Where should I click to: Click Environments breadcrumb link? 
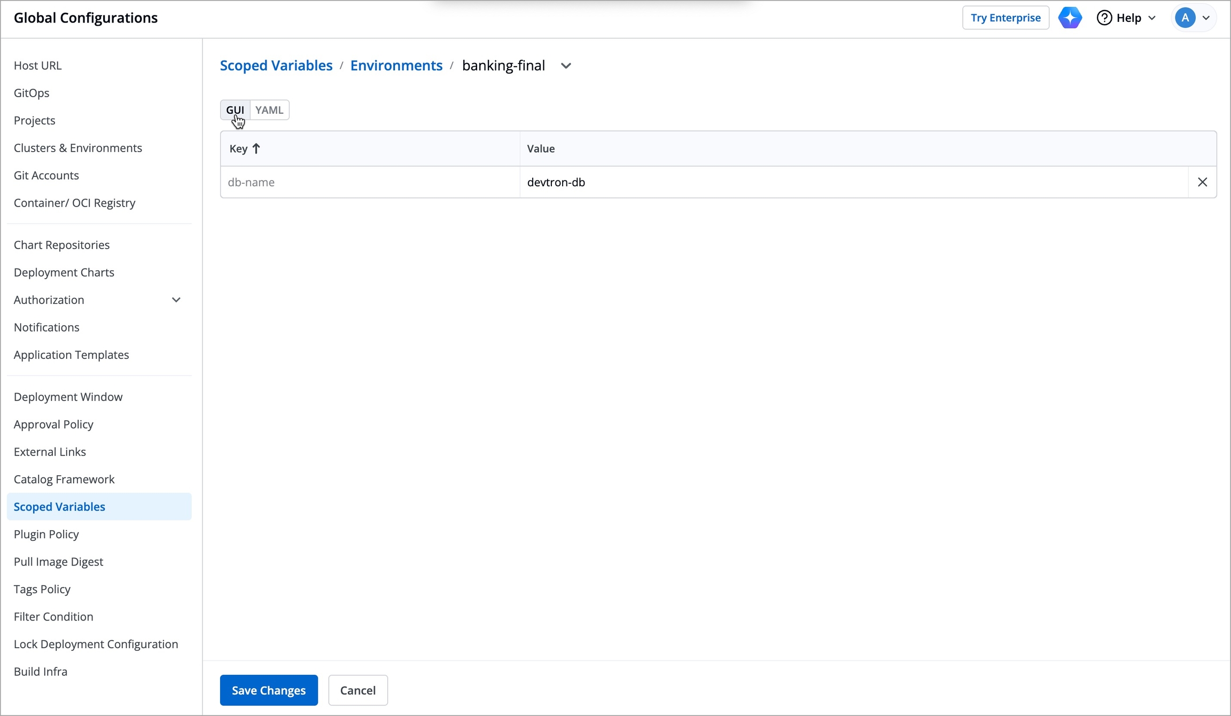[396, 65]
